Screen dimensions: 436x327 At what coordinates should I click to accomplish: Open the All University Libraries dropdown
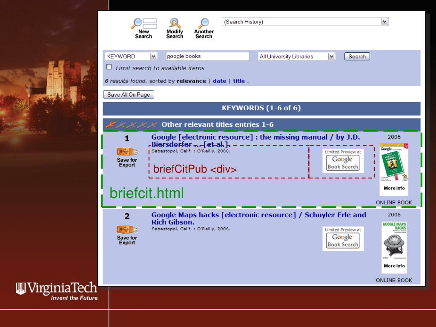pyautogui.click(x=296, y=57)
